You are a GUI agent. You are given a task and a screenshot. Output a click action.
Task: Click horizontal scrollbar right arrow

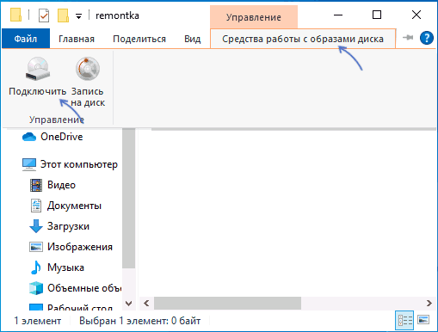tap(429, 304)
